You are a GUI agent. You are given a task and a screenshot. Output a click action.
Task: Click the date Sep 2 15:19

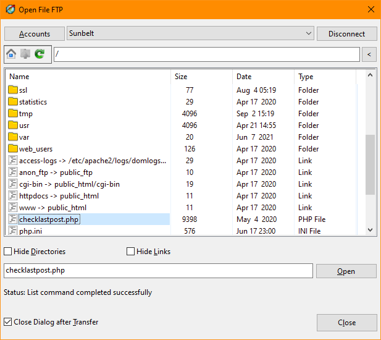(x=256, y=114)
